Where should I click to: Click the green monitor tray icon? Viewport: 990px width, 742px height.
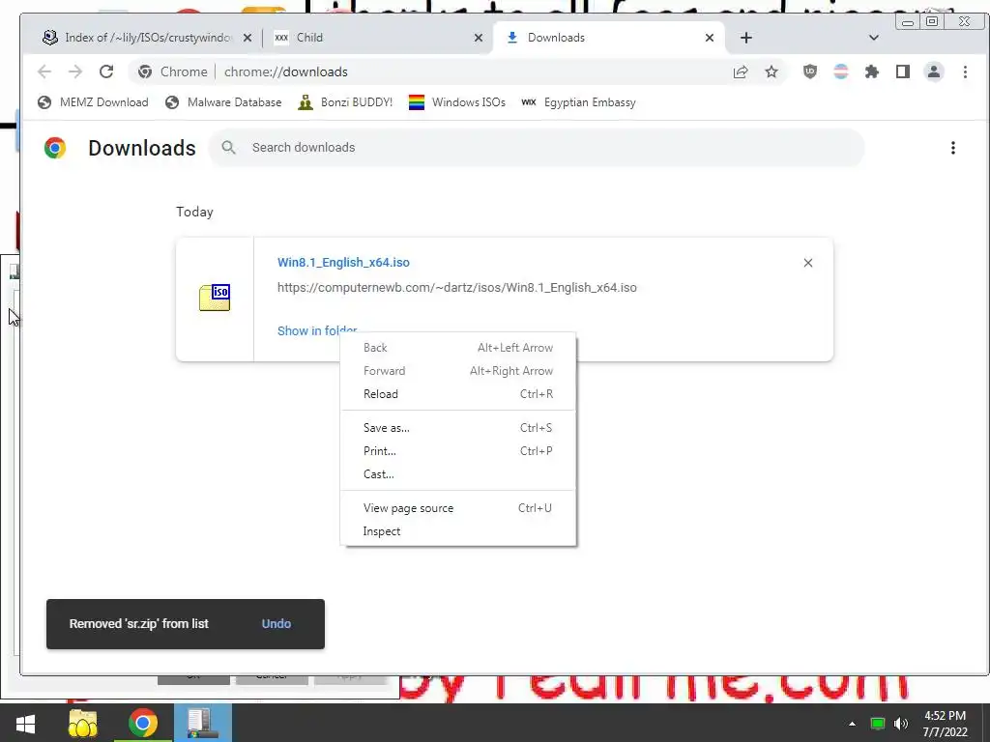(878, 724)
